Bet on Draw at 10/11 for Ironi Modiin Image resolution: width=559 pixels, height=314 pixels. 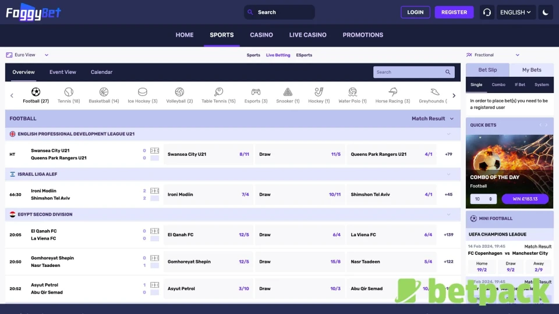point(299,194)
